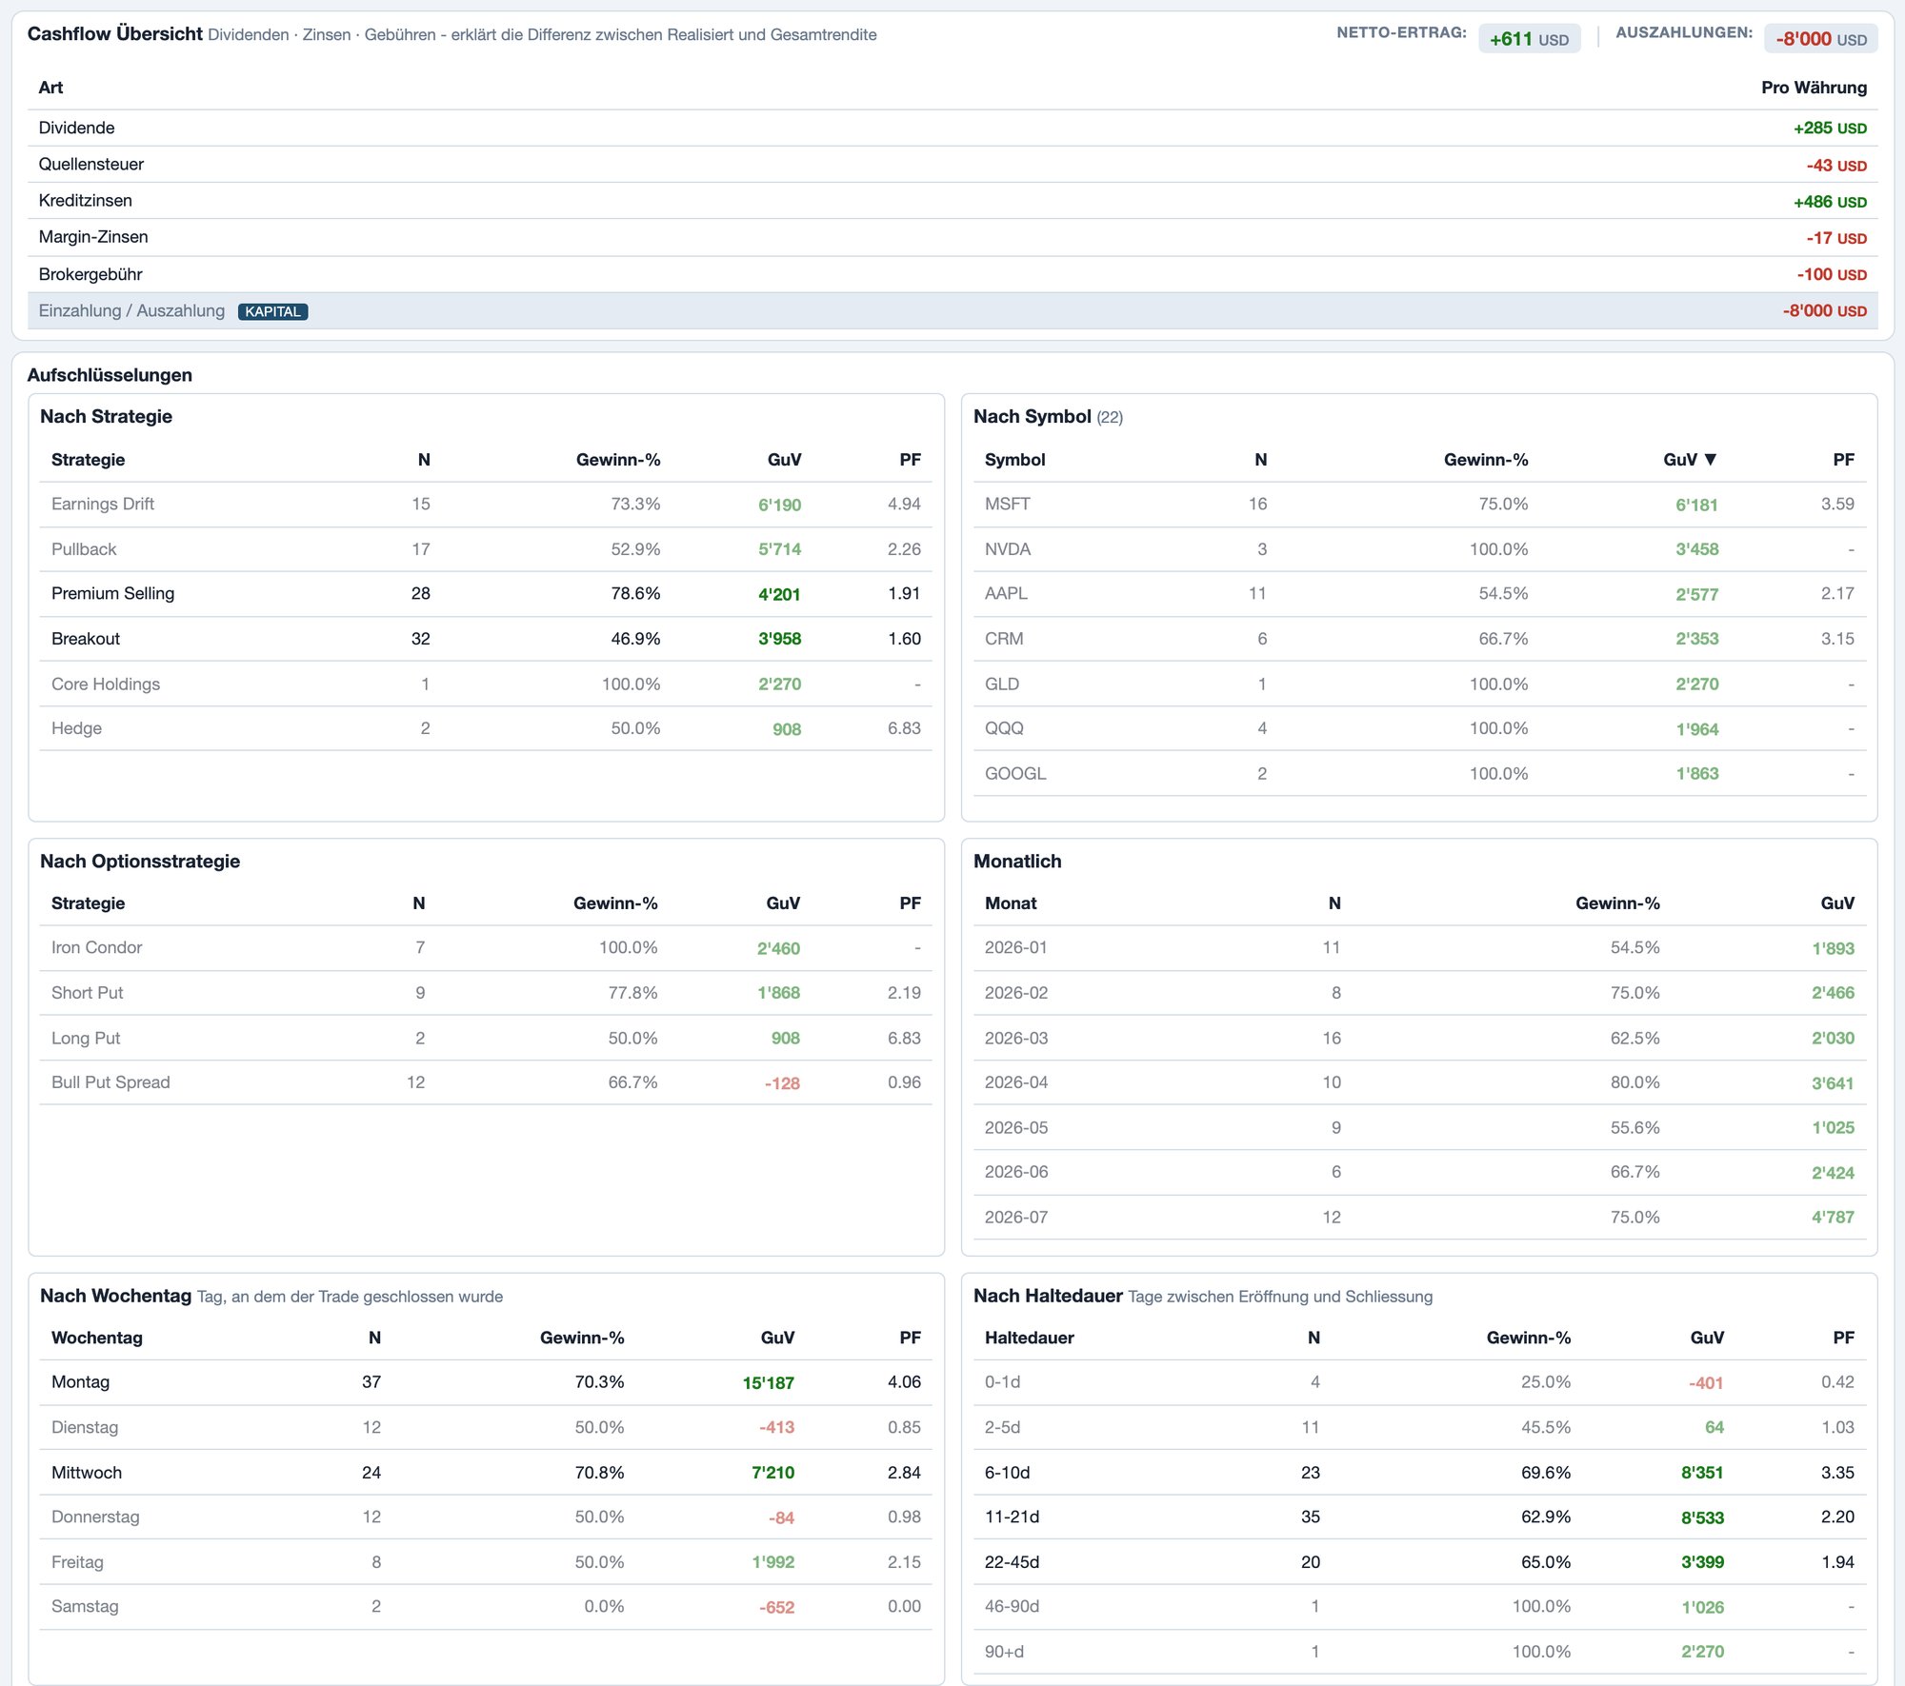Image resolution: width=1905 pixels, height=1686 pixels.
Task: Select the Hedge strategy row
Action: [x=486, y=728]
